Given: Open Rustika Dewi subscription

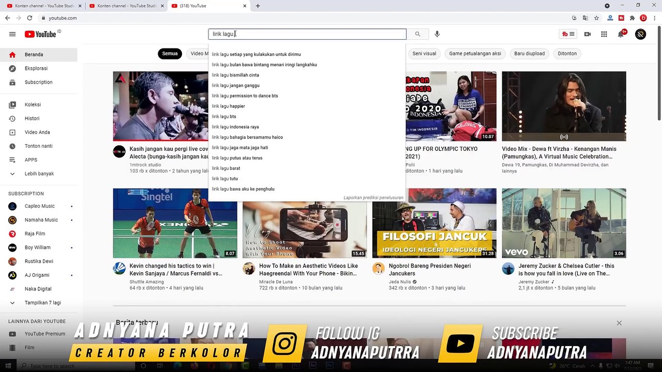Looking at the screenshot, I should click(39, 261).
